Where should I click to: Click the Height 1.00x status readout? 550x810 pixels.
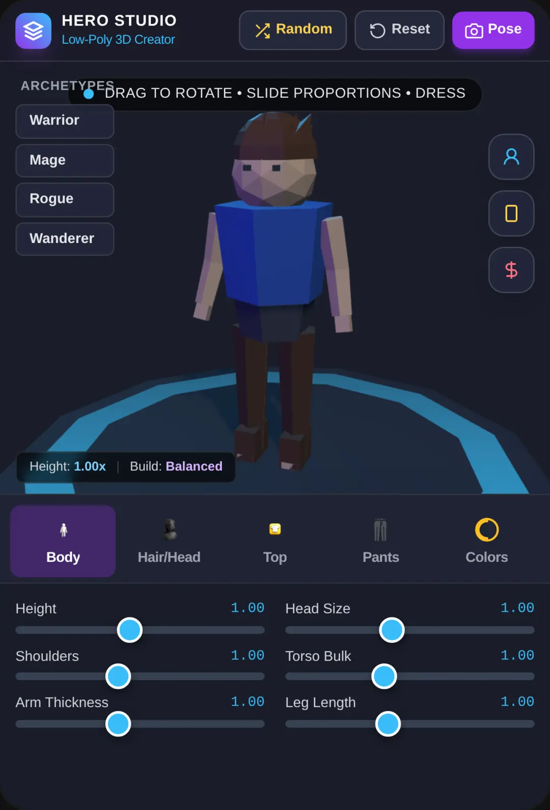(x=68, y=466)
